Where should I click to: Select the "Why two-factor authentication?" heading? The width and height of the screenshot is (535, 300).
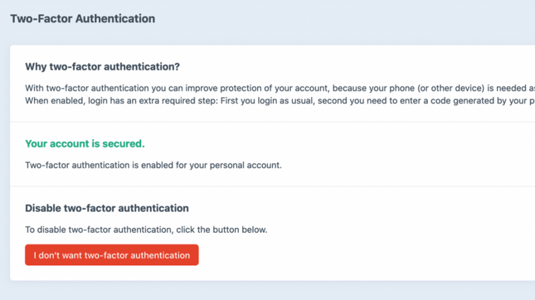[102, 67]
